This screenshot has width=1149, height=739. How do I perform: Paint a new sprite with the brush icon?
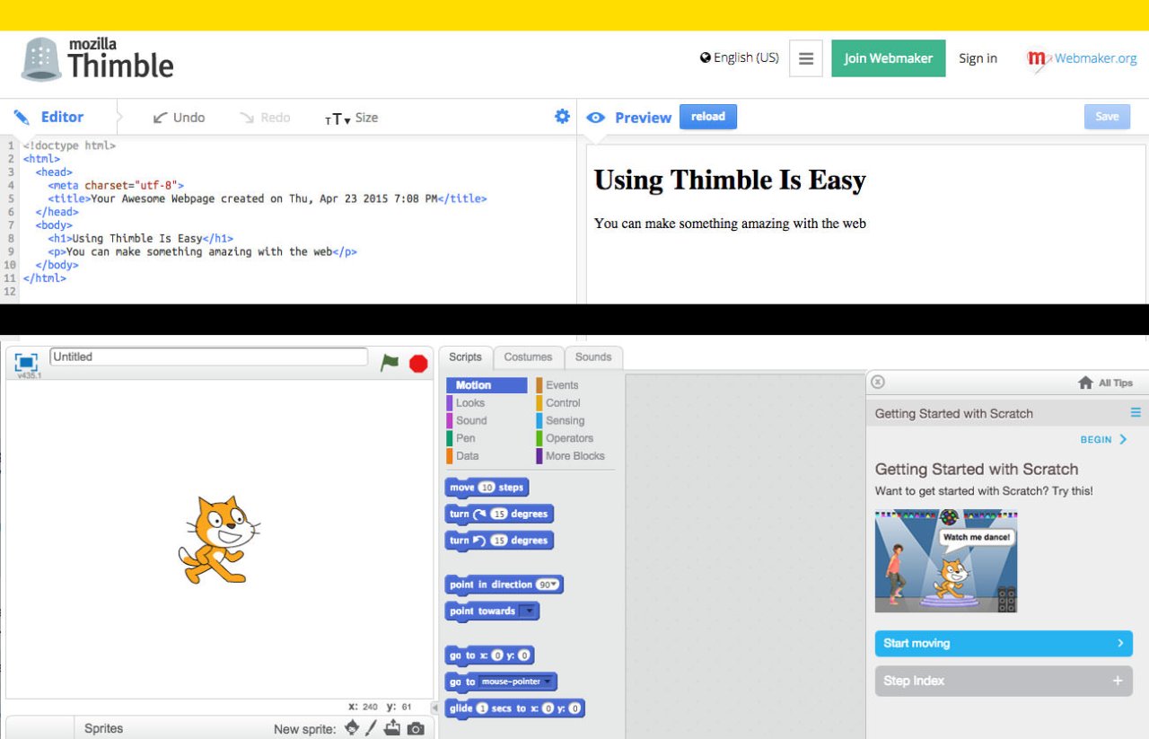point(371,728)
